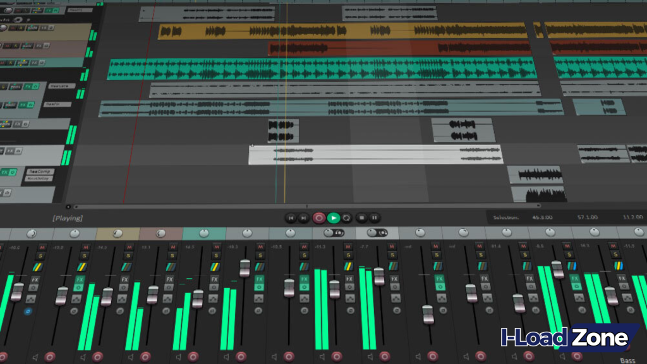The height and width of the screenshot is (364, 647).
Task: Click the pan knob on the yellow mixer channel
Action: [118, 233]
